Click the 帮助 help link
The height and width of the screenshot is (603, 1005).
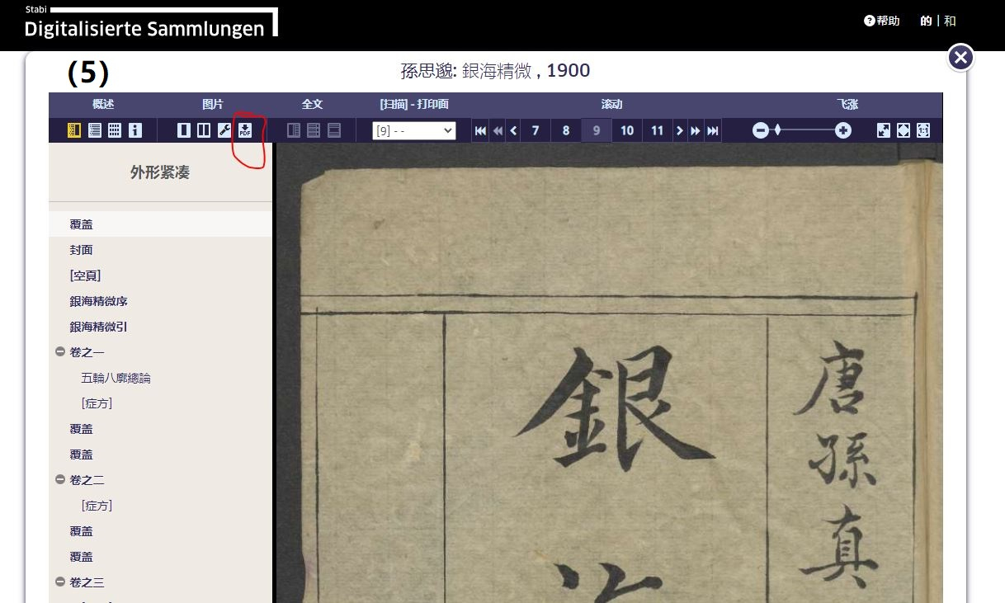882,21
